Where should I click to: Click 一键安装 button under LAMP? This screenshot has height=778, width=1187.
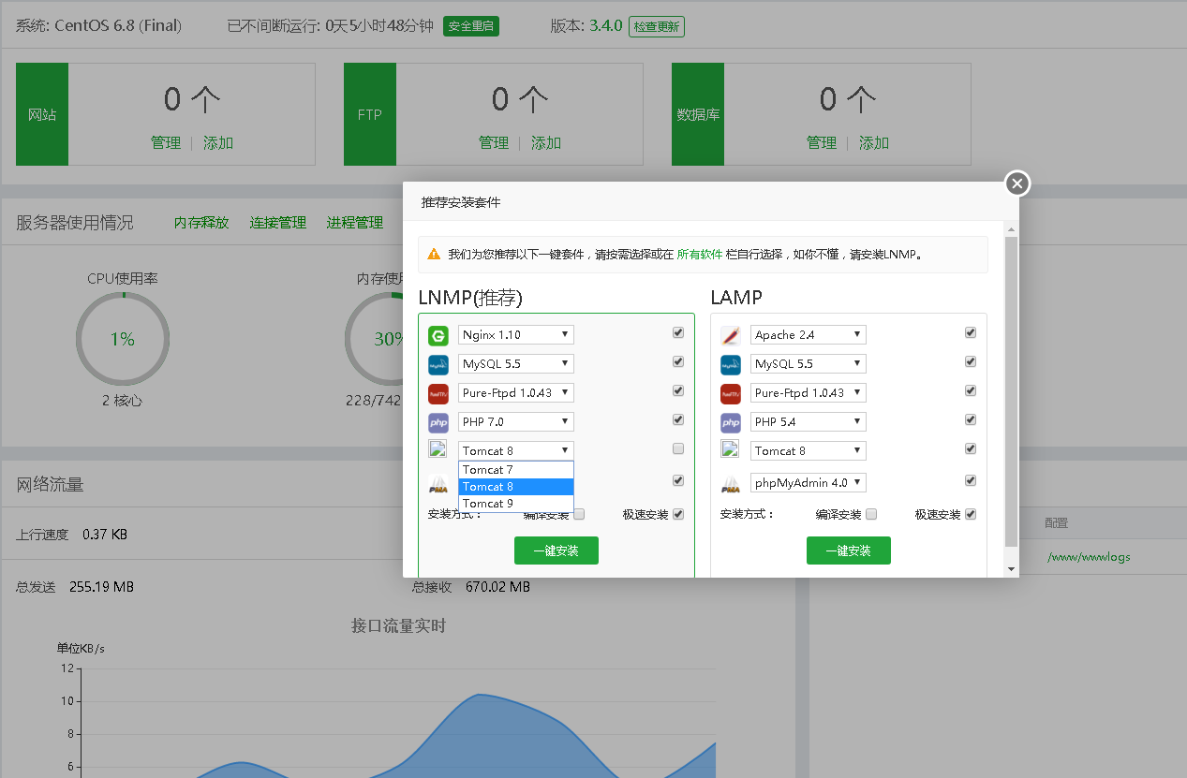click(849, 551)
